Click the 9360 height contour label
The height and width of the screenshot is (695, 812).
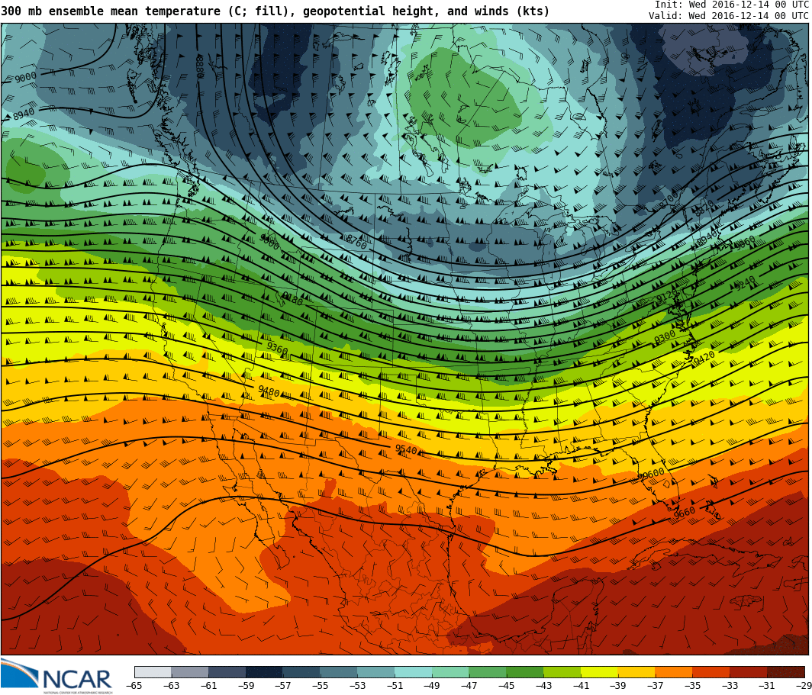[x=277, y=349]
